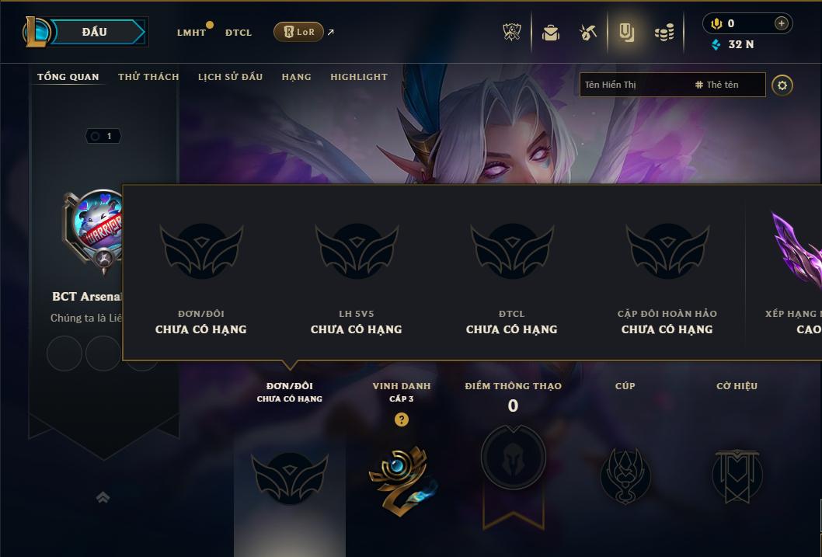Click the CÚP trophy emblem

coord(625,475)
